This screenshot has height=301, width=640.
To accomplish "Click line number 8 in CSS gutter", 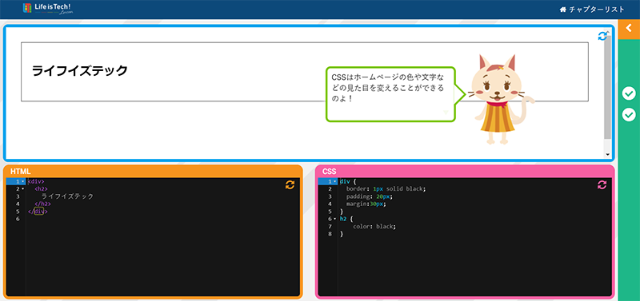I will pos(330,234).
